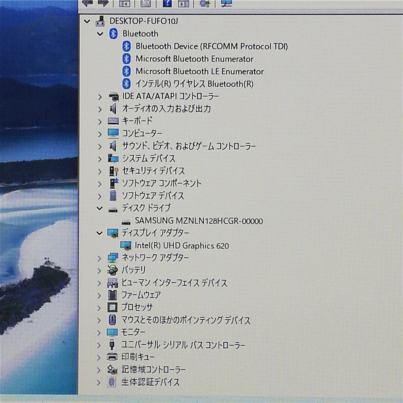Click the battery icon beside バッテリ
The image size is (403, 403).
(x=112, y=270)
